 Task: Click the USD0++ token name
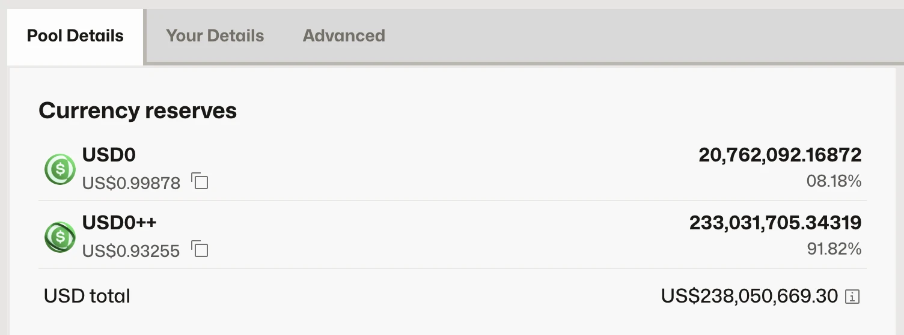pyautogui.click(x=119, y=223)
